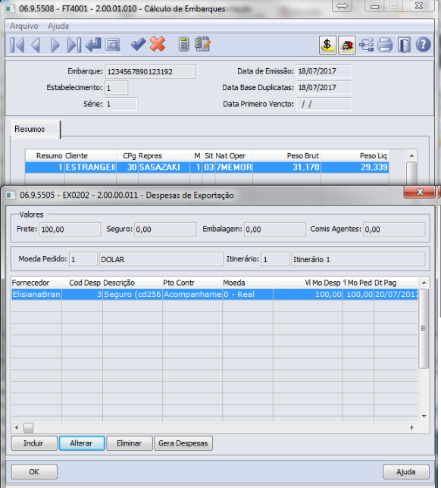The height and width of the screenshot is (488, 441).
Task: Click the Frete value field
Action: (x=70, y=230)
